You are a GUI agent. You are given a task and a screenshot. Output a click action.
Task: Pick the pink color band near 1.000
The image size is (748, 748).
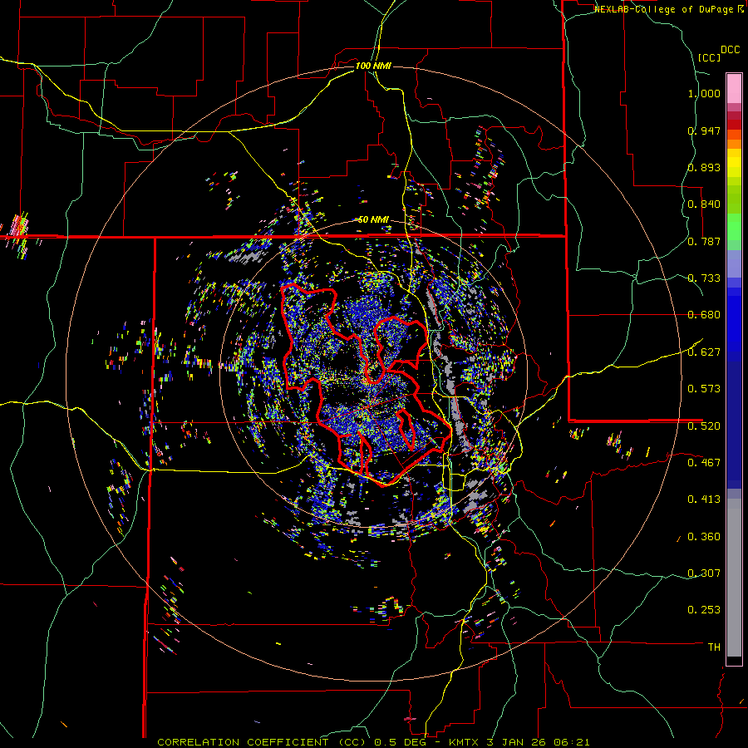click(734, 88)
